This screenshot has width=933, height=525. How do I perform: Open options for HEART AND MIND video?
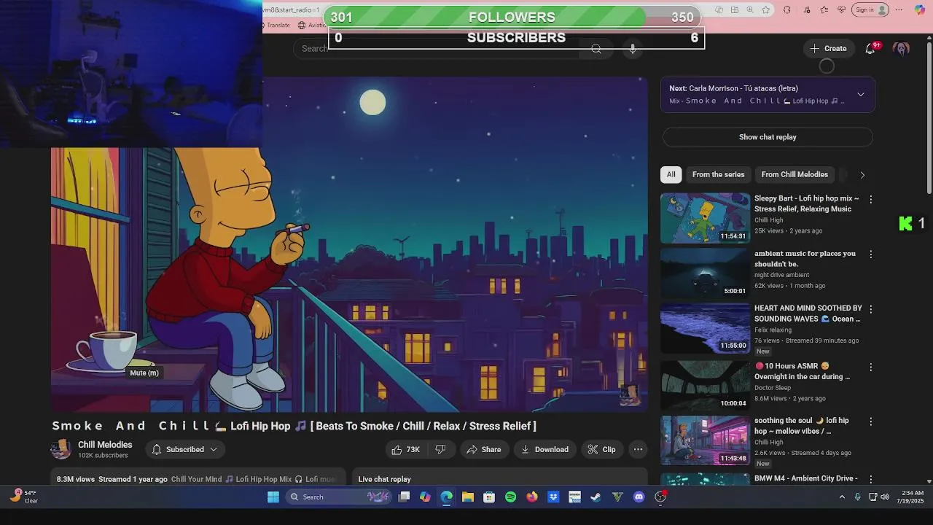point(870,309)
